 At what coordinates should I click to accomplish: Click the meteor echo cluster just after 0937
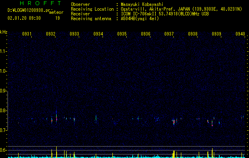tap(174, 122)
